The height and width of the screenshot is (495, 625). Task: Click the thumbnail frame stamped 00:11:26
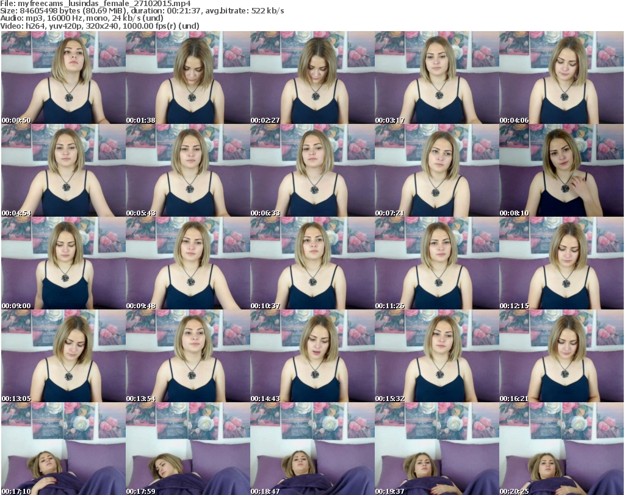point(437,264)
